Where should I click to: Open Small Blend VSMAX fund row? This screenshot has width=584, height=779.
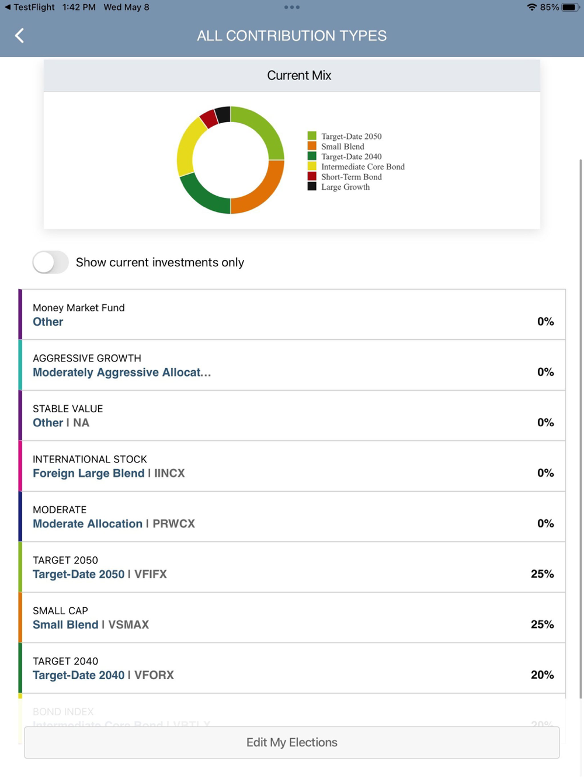click(292, 618)
